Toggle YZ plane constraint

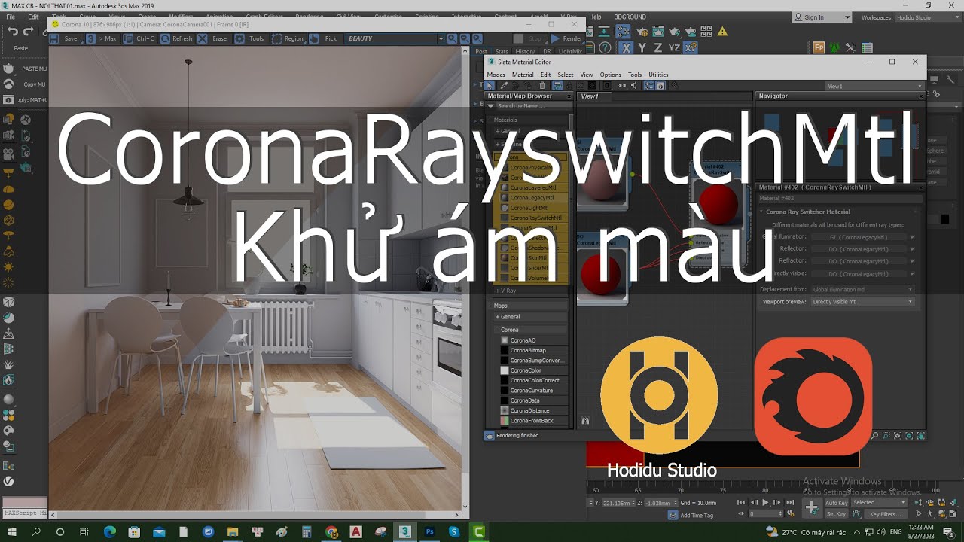click(674, 47)
